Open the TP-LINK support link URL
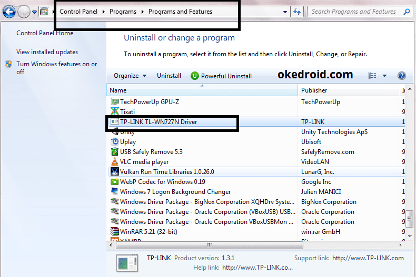Screen dimensions: 416x277 pyautogui.click(x=368, y=258)
